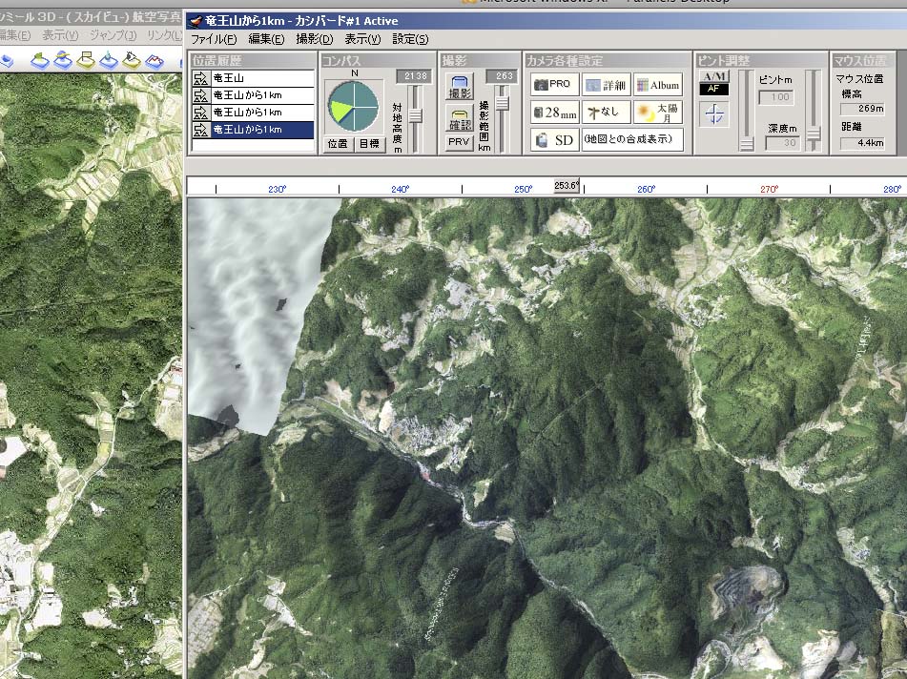Click the 確認 confirm button
The image size is (907, 679).
460,118
